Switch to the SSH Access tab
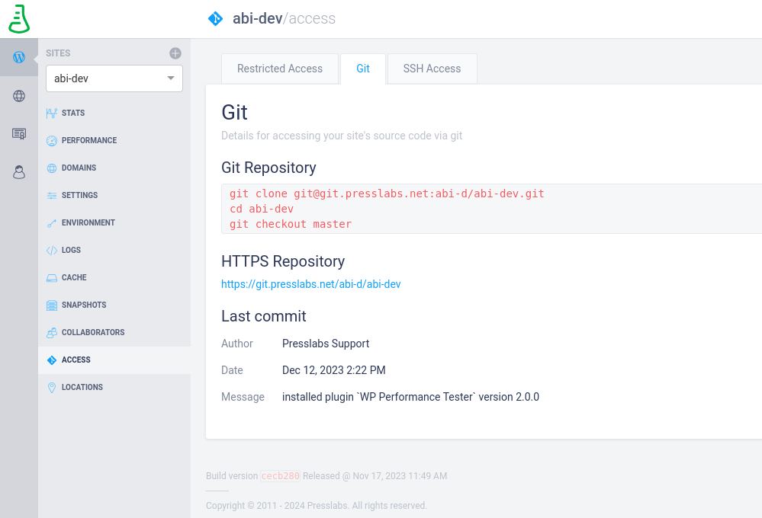This screenshot has width=762, height=518. (432, 69)
